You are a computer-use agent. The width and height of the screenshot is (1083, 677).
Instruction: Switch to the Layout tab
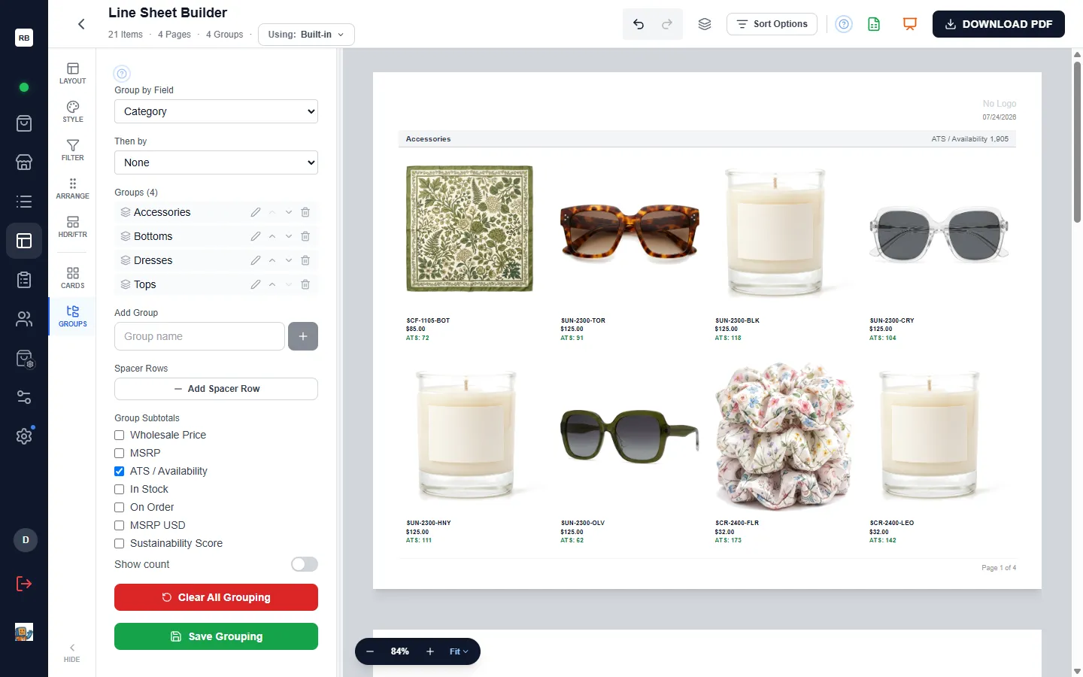click(x=73, y=73)
